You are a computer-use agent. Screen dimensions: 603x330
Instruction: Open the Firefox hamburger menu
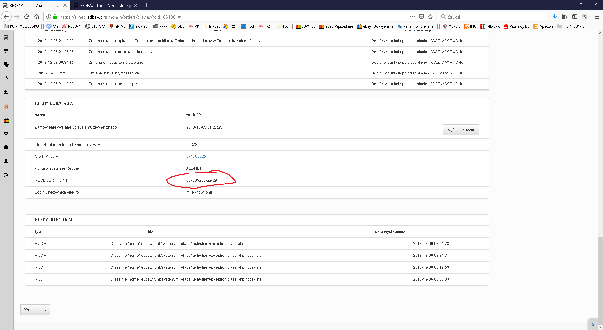coord(597,17)
